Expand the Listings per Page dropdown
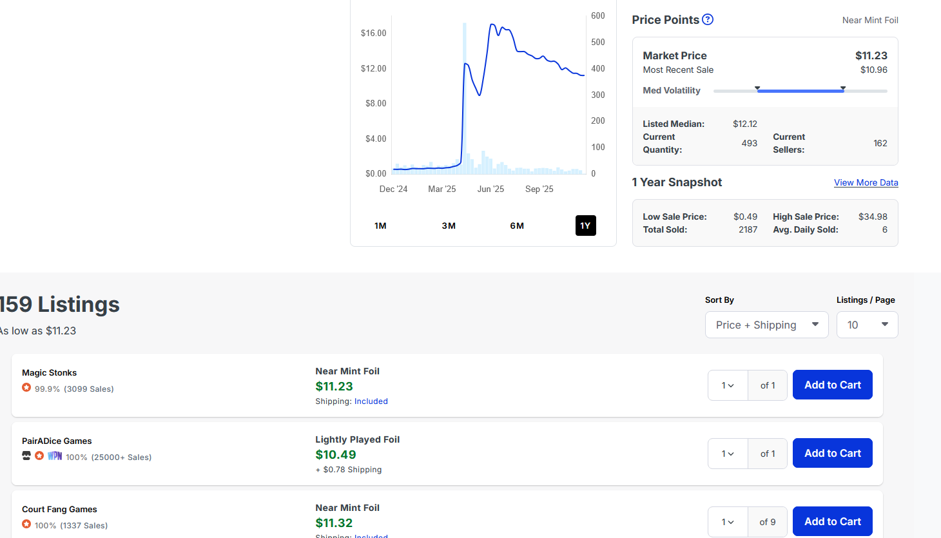Viewport: 941px width, 538px height. pyautogui.click(x=867, y=325)
